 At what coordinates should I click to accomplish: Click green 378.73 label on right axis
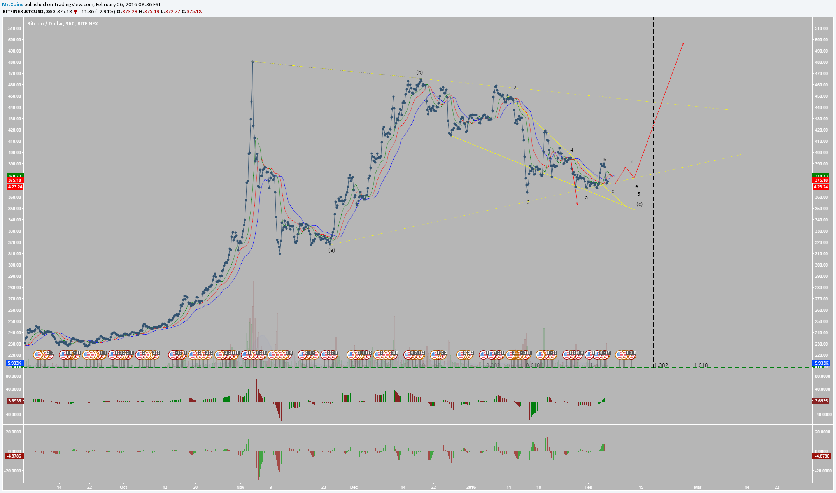point(821,176)
